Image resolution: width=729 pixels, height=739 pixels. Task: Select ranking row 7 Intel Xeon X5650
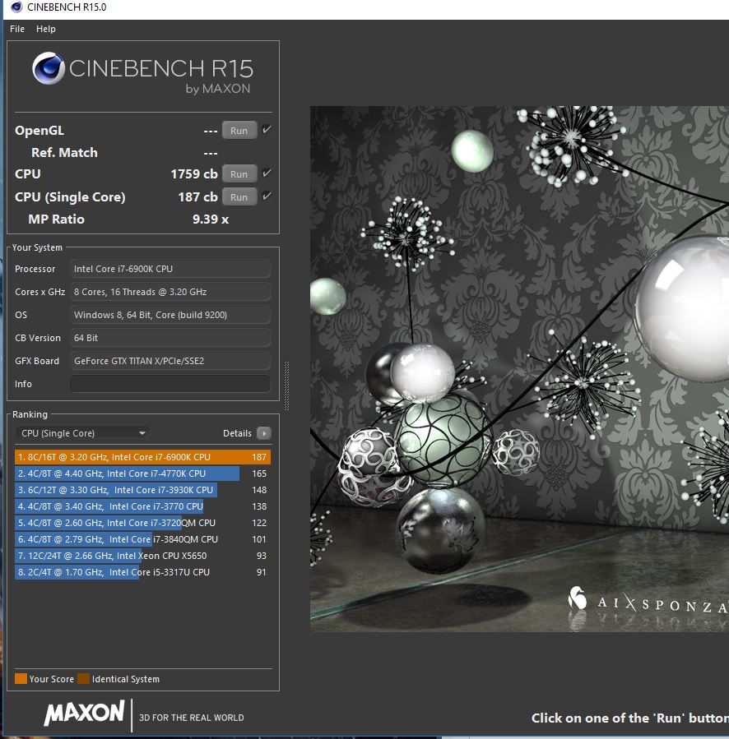point(142,557)
